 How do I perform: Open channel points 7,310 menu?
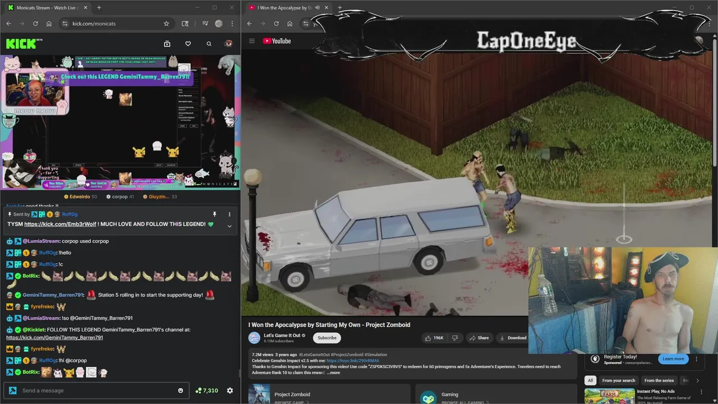tap(206, 391)
